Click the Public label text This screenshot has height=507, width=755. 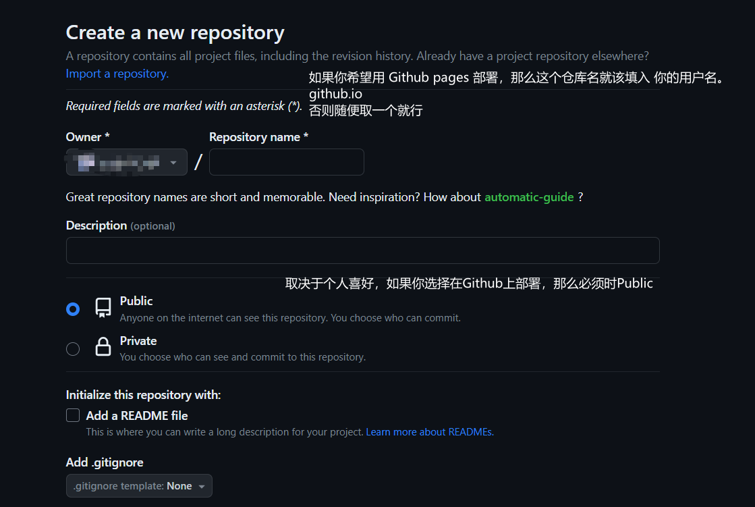tap(136, 301)
